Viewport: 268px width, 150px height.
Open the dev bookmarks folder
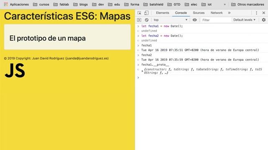98,5
